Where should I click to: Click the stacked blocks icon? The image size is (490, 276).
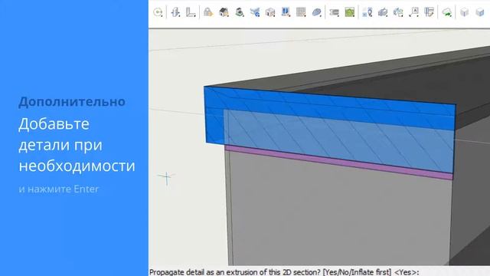[398, 12]
